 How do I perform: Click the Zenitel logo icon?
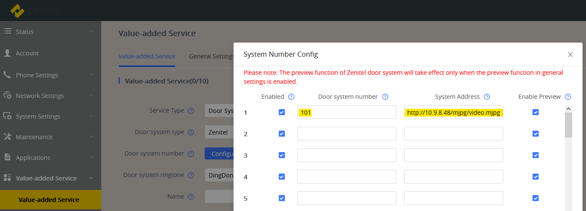pyautogui.click(x=17, y=11)
